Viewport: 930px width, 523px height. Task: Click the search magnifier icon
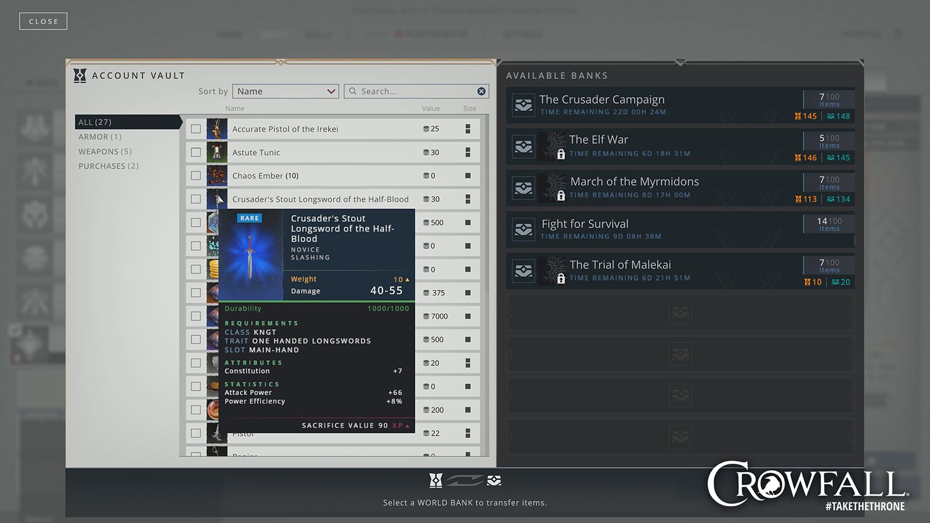[353, 91]
